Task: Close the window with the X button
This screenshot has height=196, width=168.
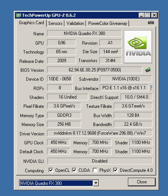Action: 154,15
